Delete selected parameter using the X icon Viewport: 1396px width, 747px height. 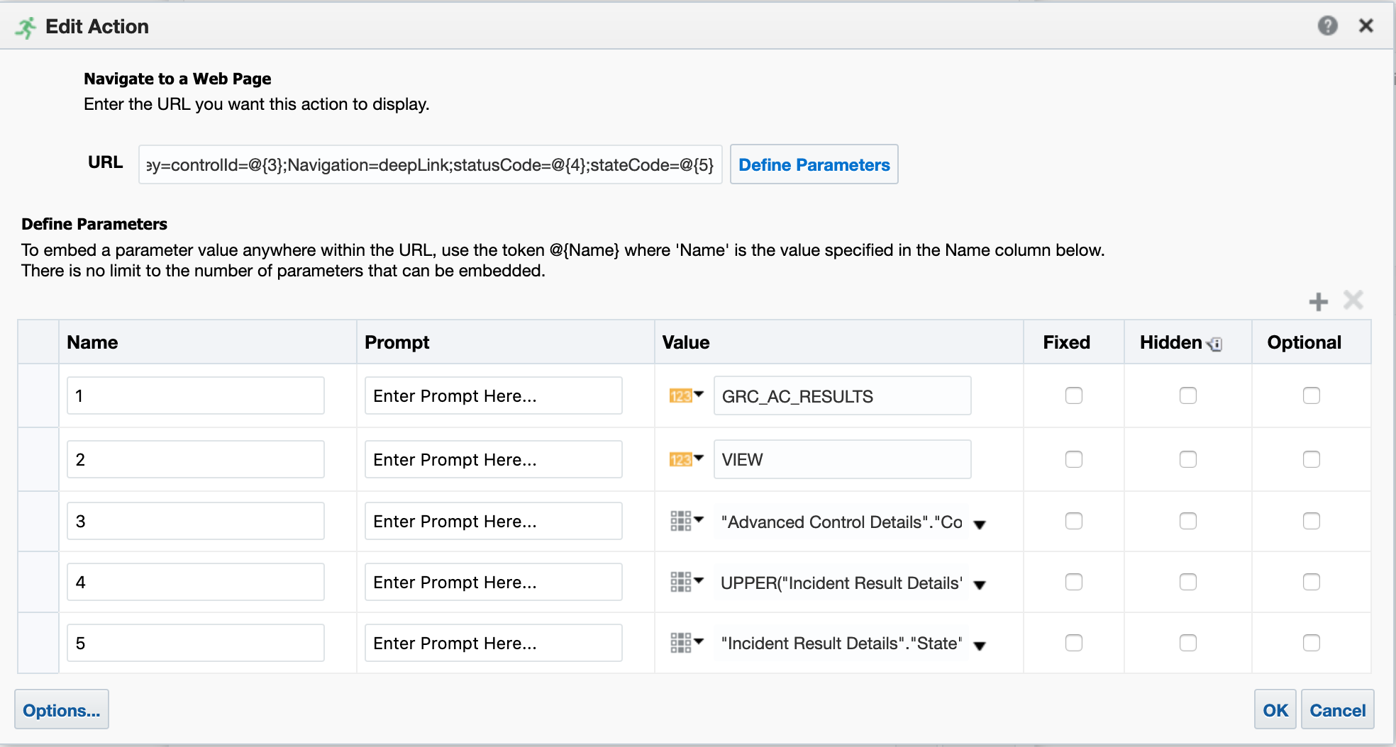1353,301
